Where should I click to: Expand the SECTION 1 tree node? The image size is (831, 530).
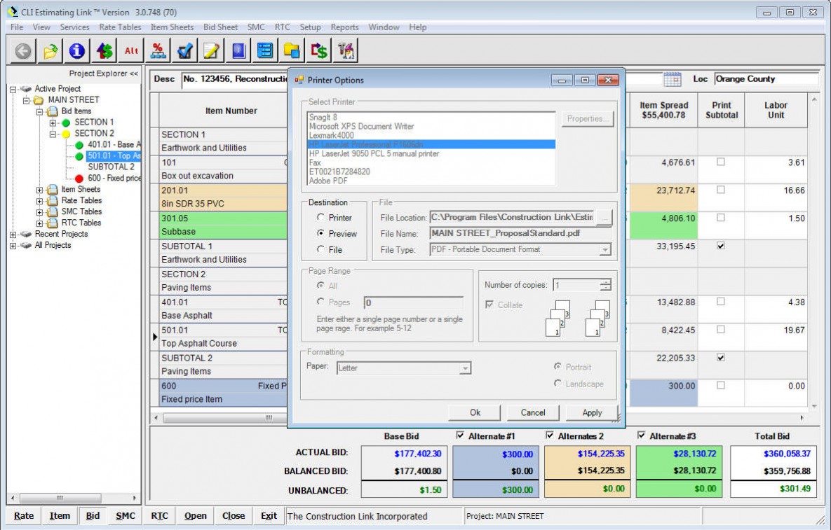click(53, 123)
